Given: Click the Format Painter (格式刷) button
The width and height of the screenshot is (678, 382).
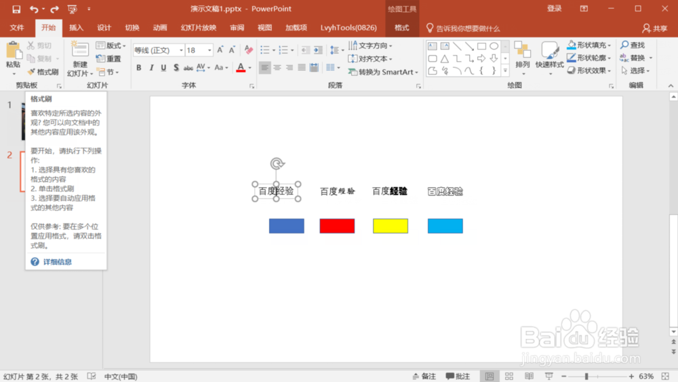Looking at the screenshot, I should [42, 72].
